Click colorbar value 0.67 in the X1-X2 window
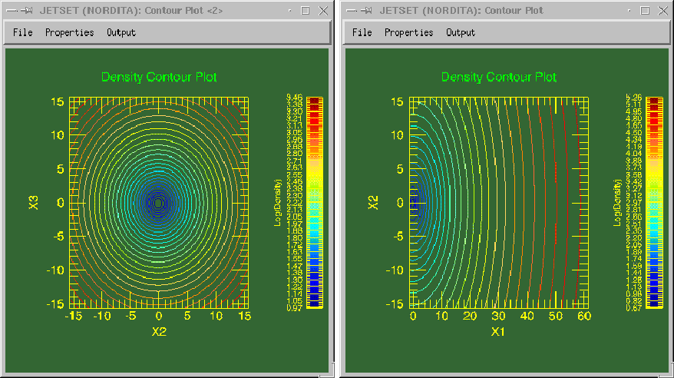The width and height of the screenshot is (674, 378). (x=634, y=308)
